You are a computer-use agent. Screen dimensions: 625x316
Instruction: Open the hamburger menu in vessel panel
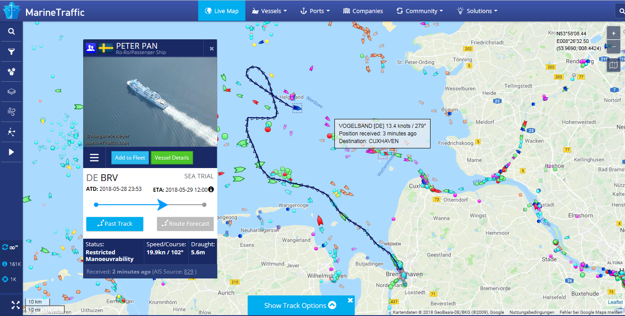[94, 157]
